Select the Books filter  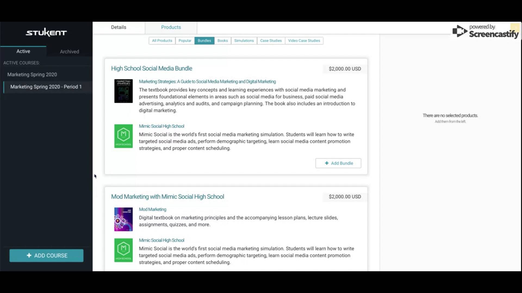[x=222, y=40]
